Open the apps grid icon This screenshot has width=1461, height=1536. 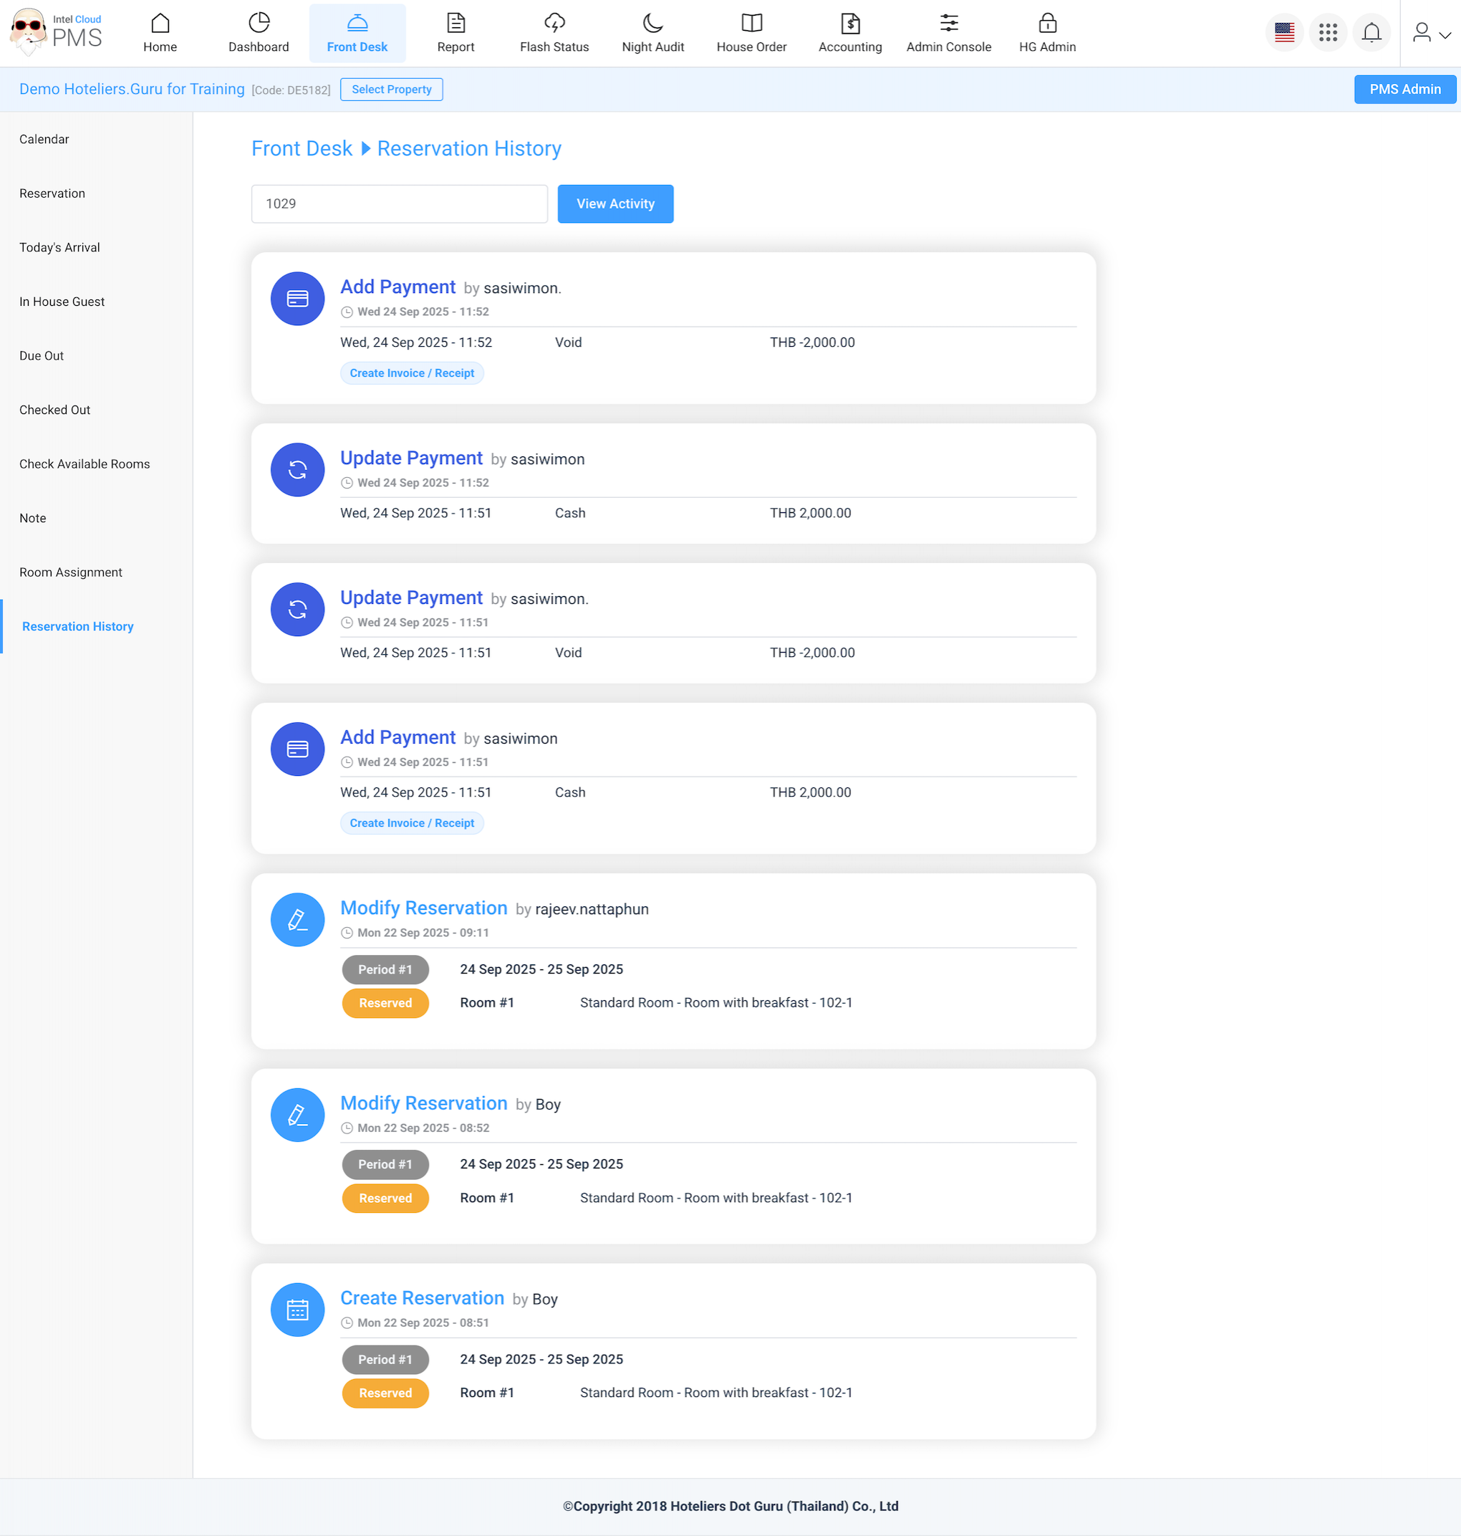1327,33
